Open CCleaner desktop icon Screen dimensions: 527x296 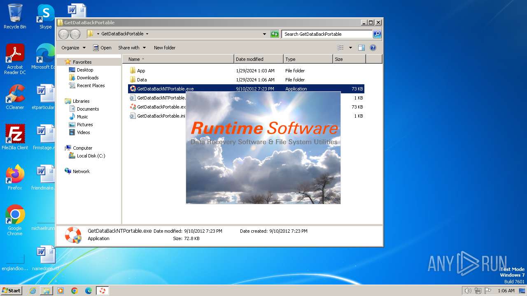(x=15, y=97)
